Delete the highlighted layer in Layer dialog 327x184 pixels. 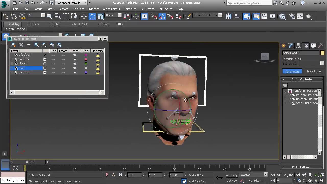pos(21,45)
